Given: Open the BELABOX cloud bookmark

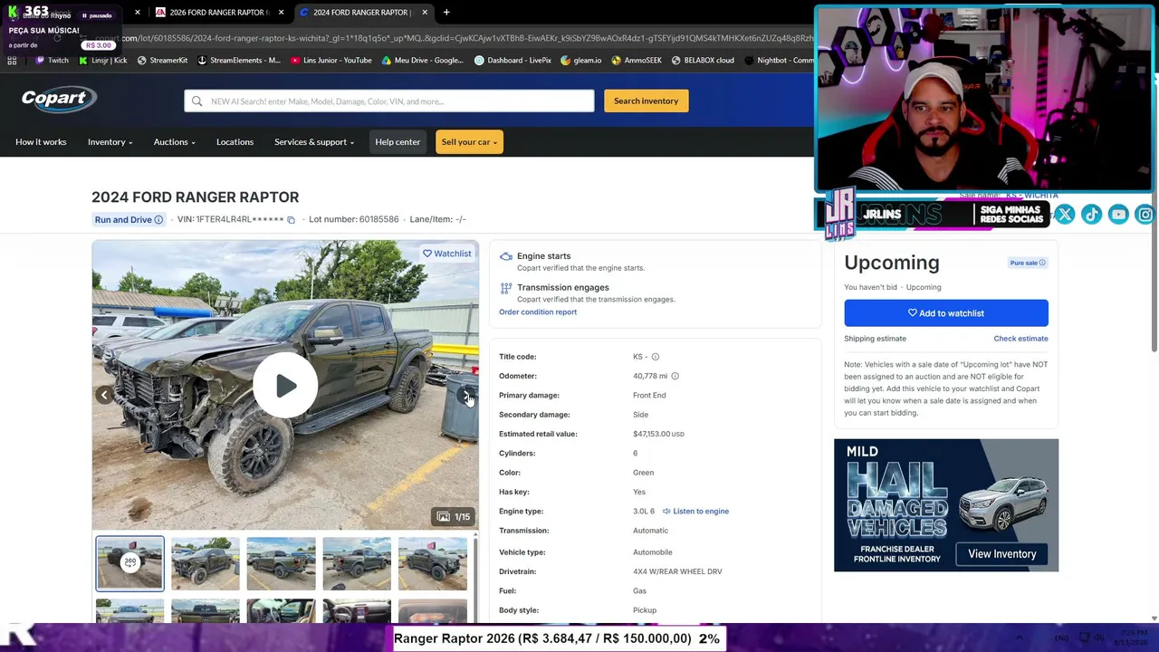Looking at the screenshot, I should coord(703,61).
